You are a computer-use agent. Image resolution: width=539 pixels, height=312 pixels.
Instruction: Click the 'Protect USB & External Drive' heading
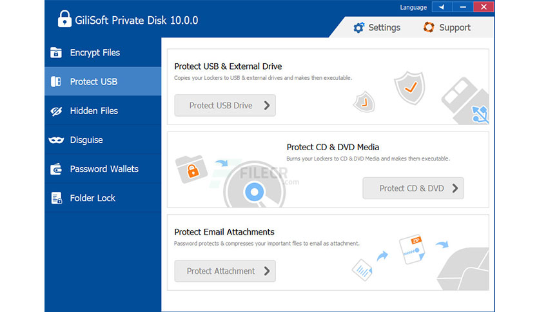228,66
